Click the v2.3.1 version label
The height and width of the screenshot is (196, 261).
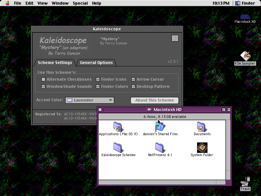(173, 61)
